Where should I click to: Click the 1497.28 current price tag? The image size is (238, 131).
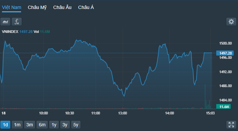click(x=225, y=53)
